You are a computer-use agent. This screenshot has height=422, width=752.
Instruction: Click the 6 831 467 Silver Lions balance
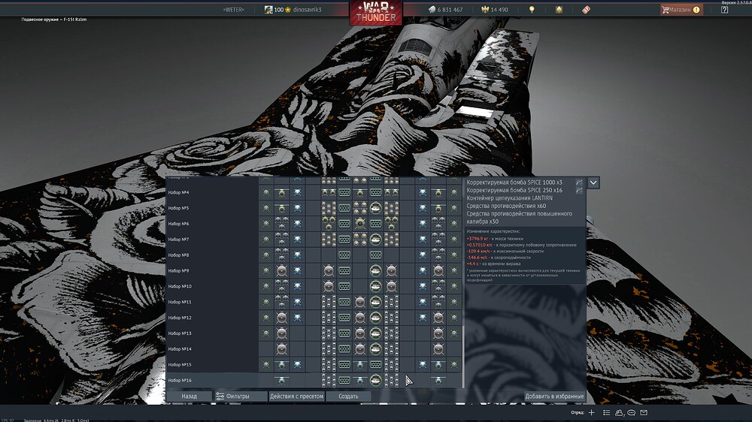450,10
